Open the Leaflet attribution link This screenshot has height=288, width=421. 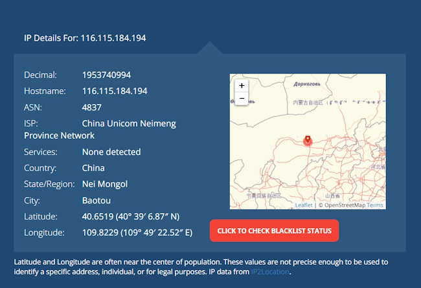304,205
